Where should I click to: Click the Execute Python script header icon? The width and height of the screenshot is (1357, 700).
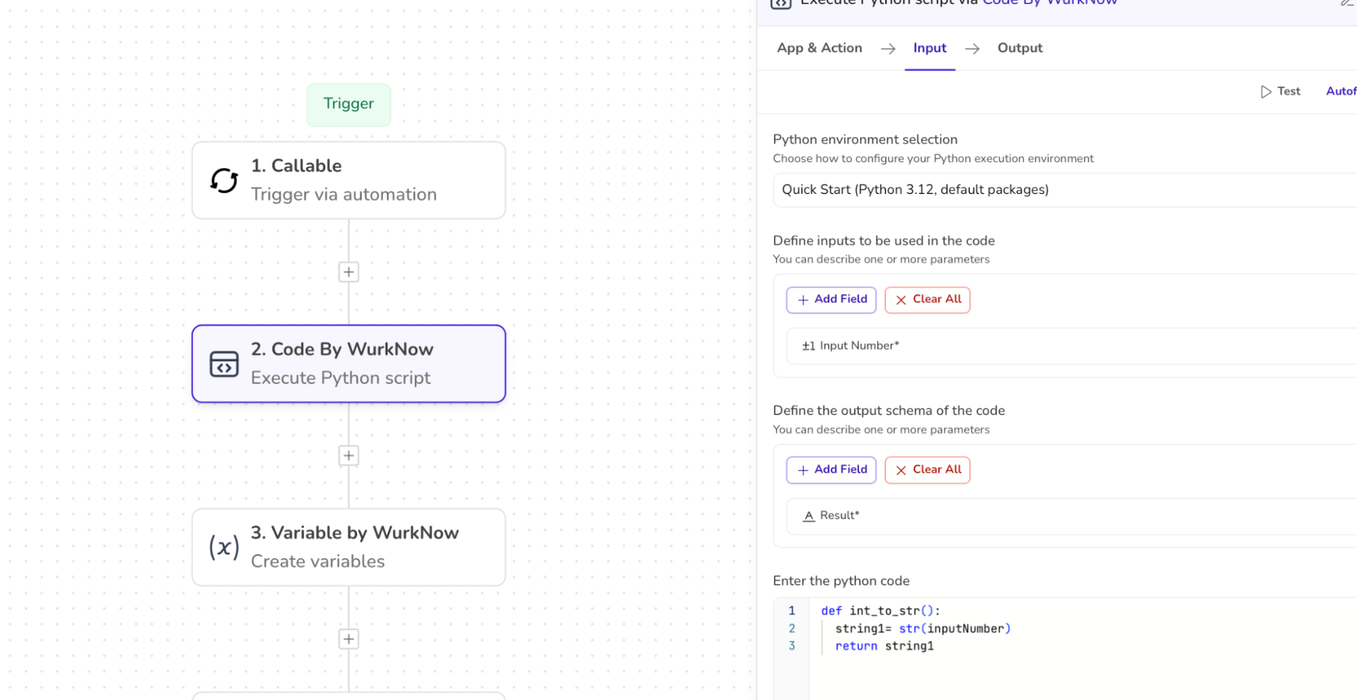tap(781, 3)
